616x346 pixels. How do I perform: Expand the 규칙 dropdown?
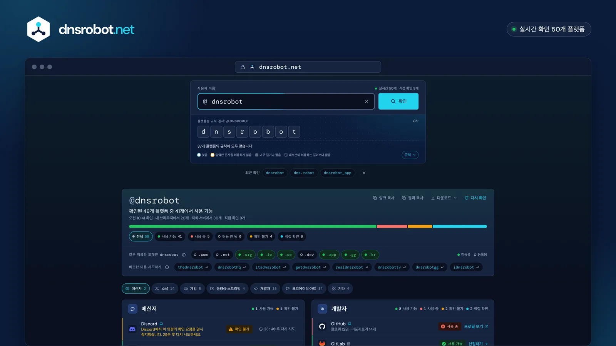[410, 155]
